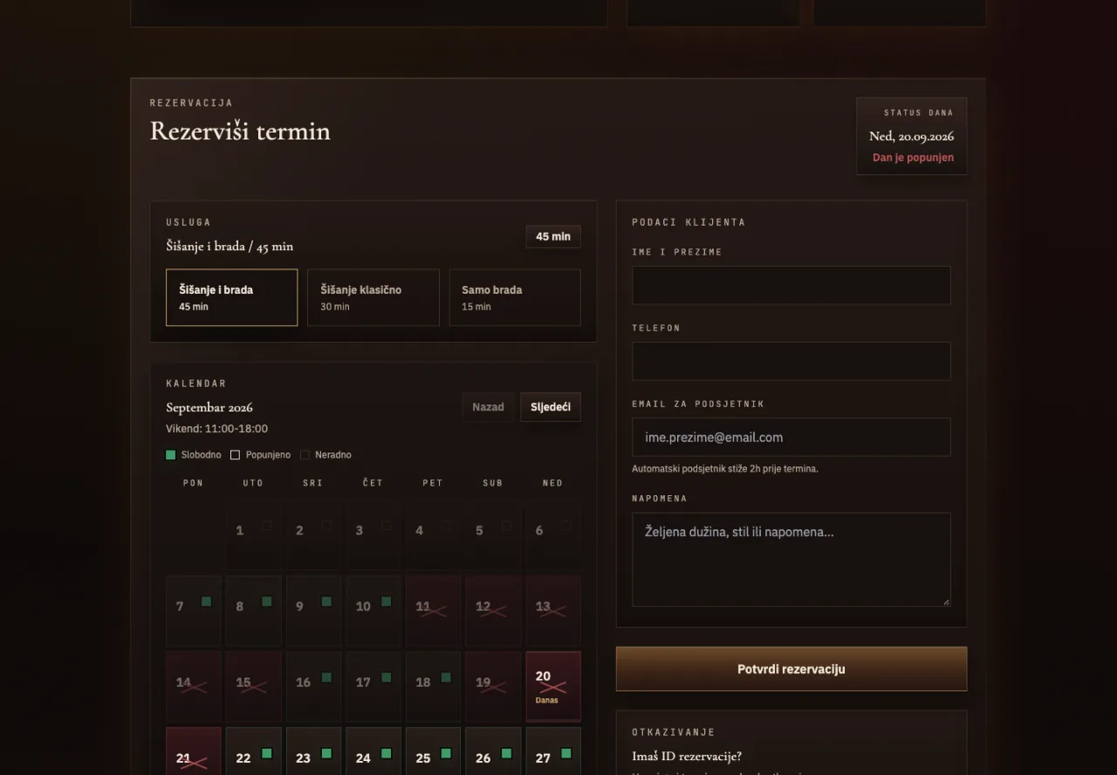
Task: Click the ČET weekday column header
Action: (373, 483)
